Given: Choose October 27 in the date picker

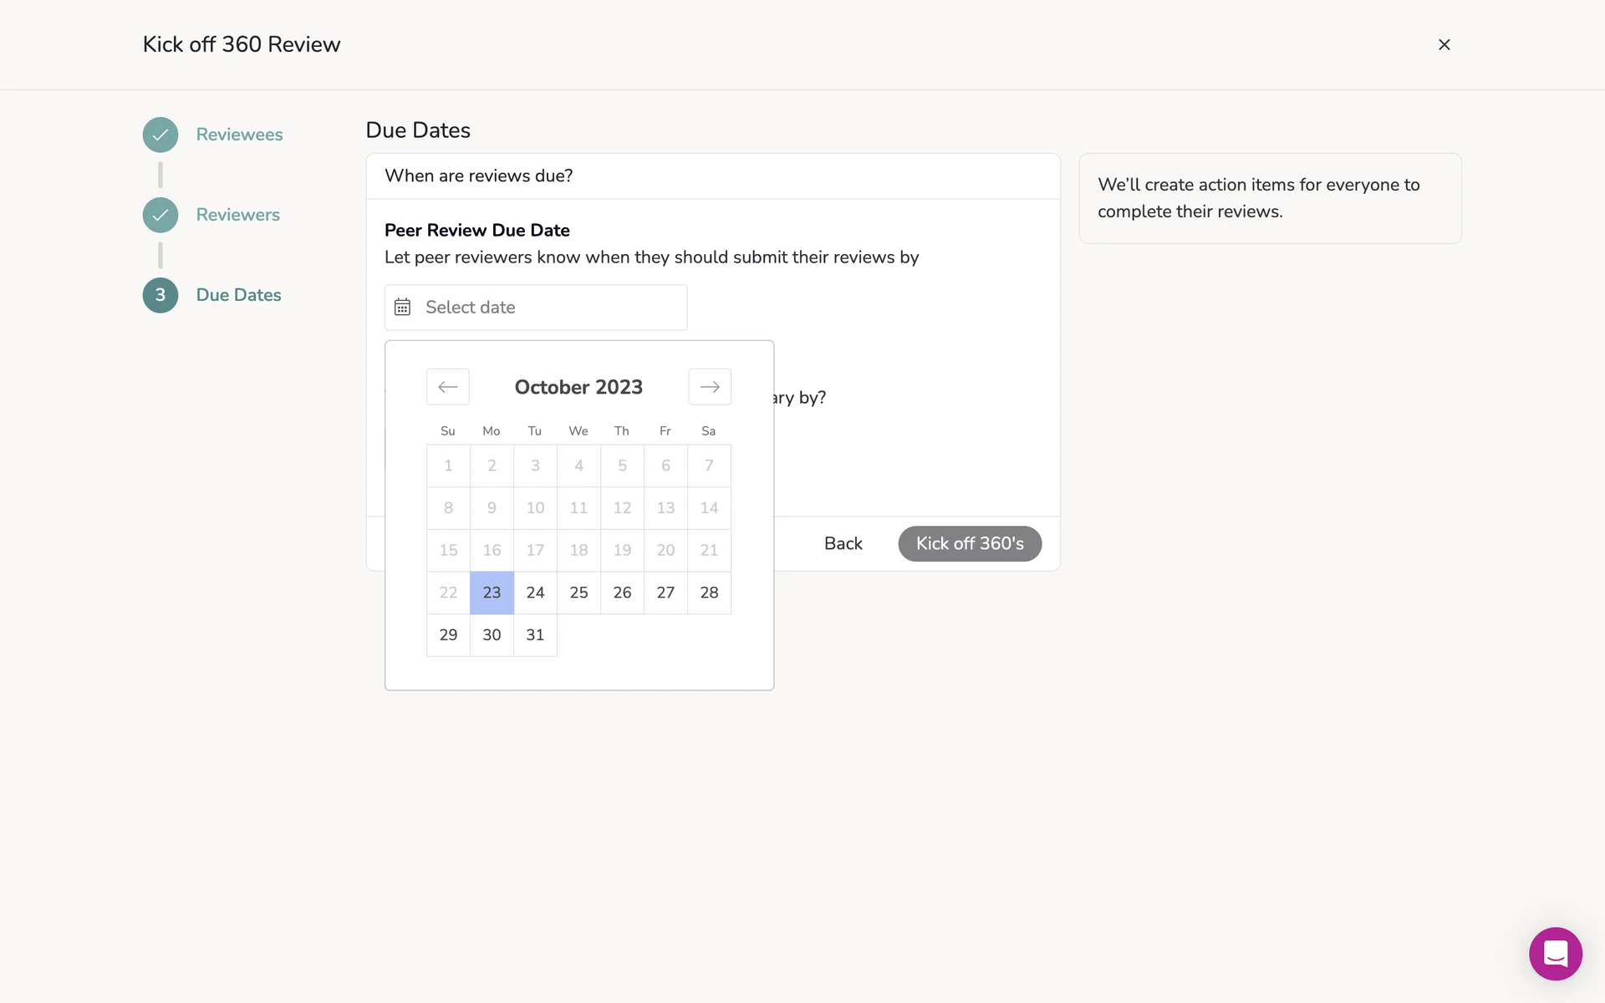Looking at the screenshot, I should (x=665, y=593).
